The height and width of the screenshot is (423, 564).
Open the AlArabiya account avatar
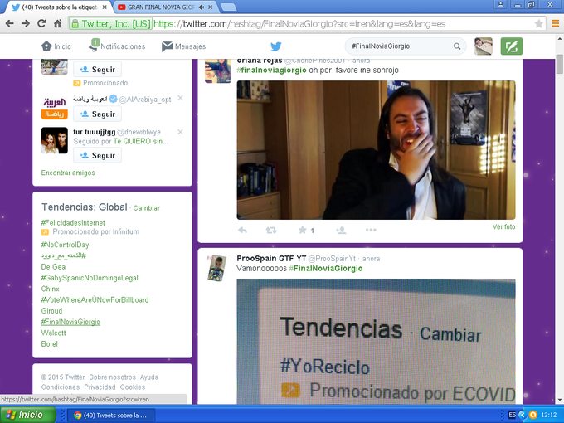(54, 107)
